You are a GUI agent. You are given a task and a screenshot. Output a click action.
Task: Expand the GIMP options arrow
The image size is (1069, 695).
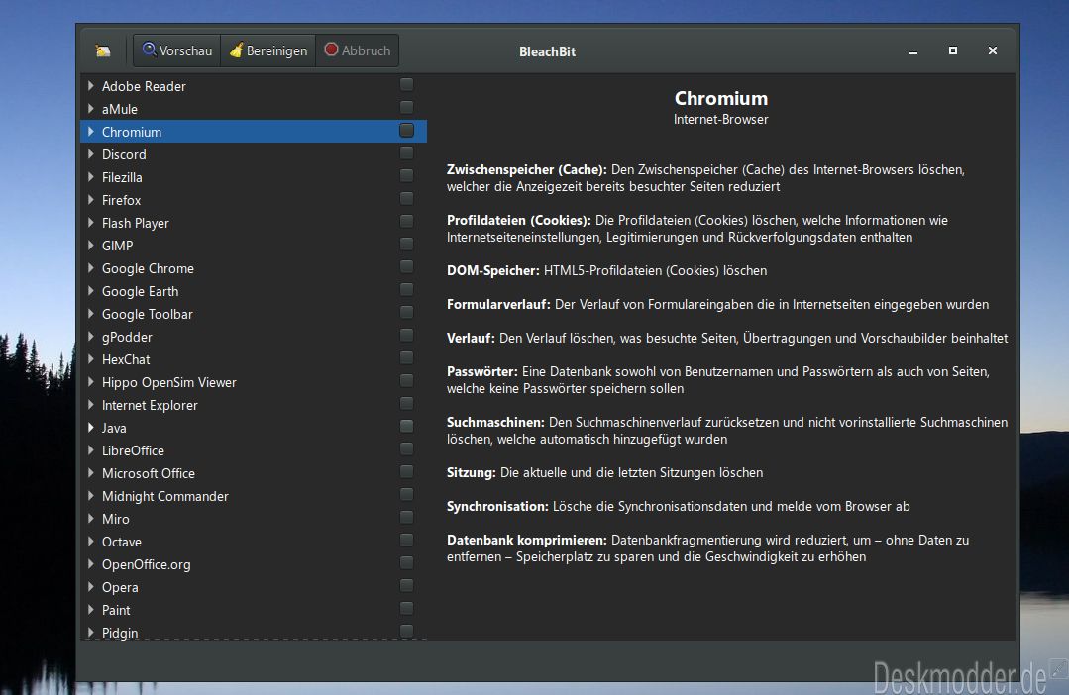click(91, 246)
